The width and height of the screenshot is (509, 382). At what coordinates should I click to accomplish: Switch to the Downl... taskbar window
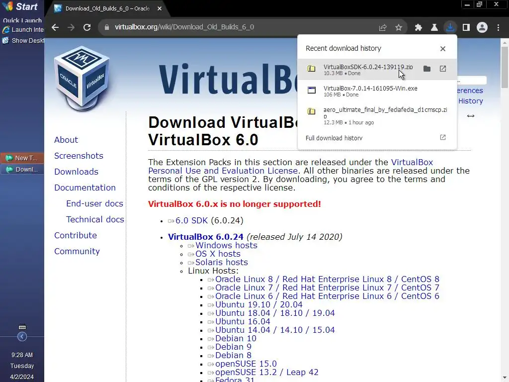[22, 170]
